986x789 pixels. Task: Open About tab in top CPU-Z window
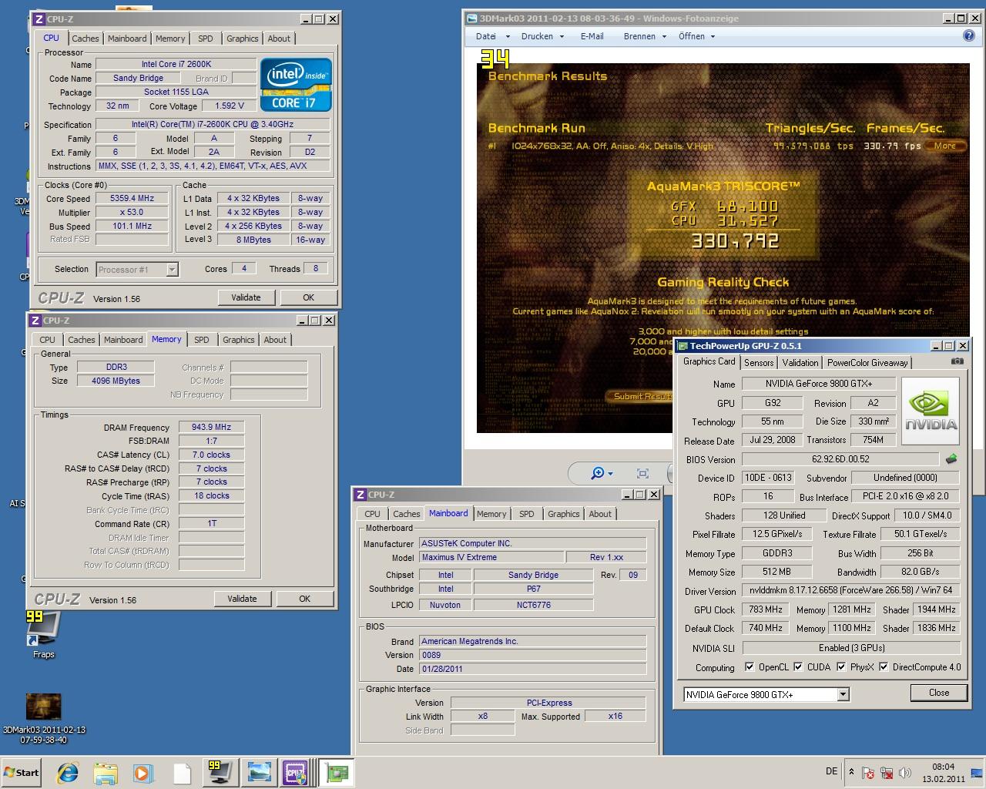point(279,39)
